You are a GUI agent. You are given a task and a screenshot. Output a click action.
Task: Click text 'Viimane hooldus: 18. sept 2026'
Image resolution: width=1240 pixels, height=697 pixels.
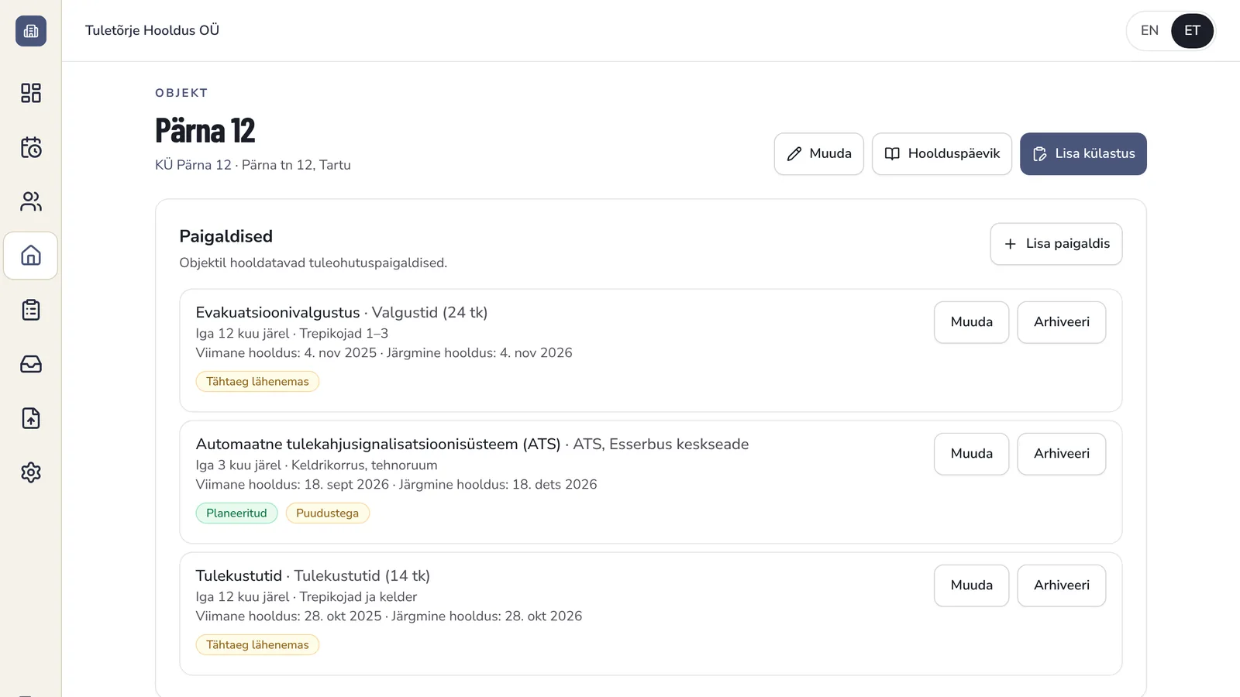292,485
